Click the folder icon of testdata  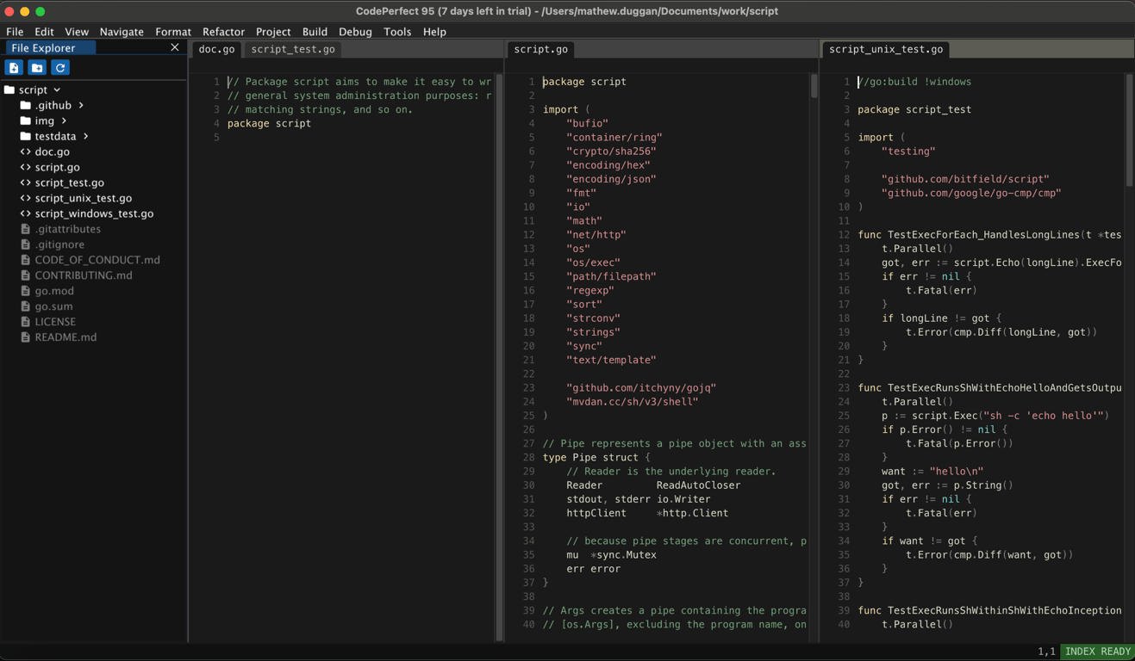point(25,136)
